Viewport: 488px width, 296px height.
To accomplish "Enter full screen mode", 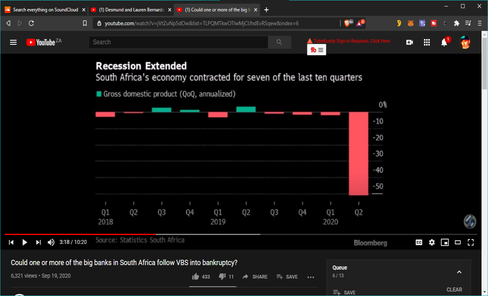I will click(471, 242).
